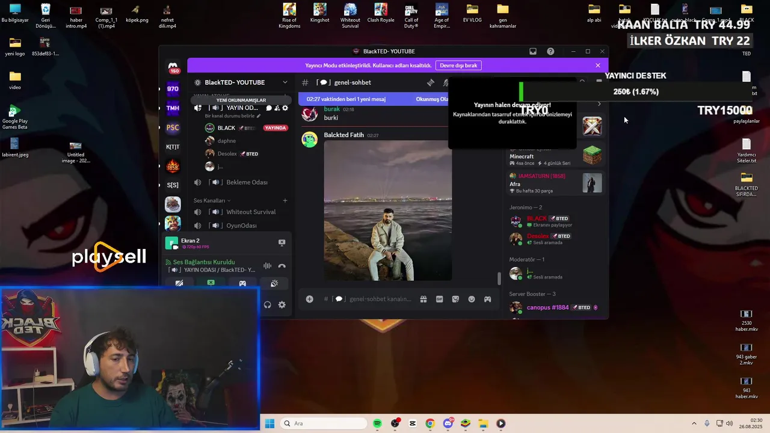Open the Discord inbox icon in title bar
This screenshot has height=433, width=770.
click(x=533, y=51)
